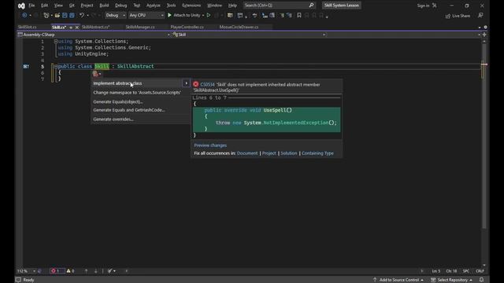Screen dimensions: 504x283
Task: Switch to the PlayerController.cs tab
Action: (x=187, y=28)
